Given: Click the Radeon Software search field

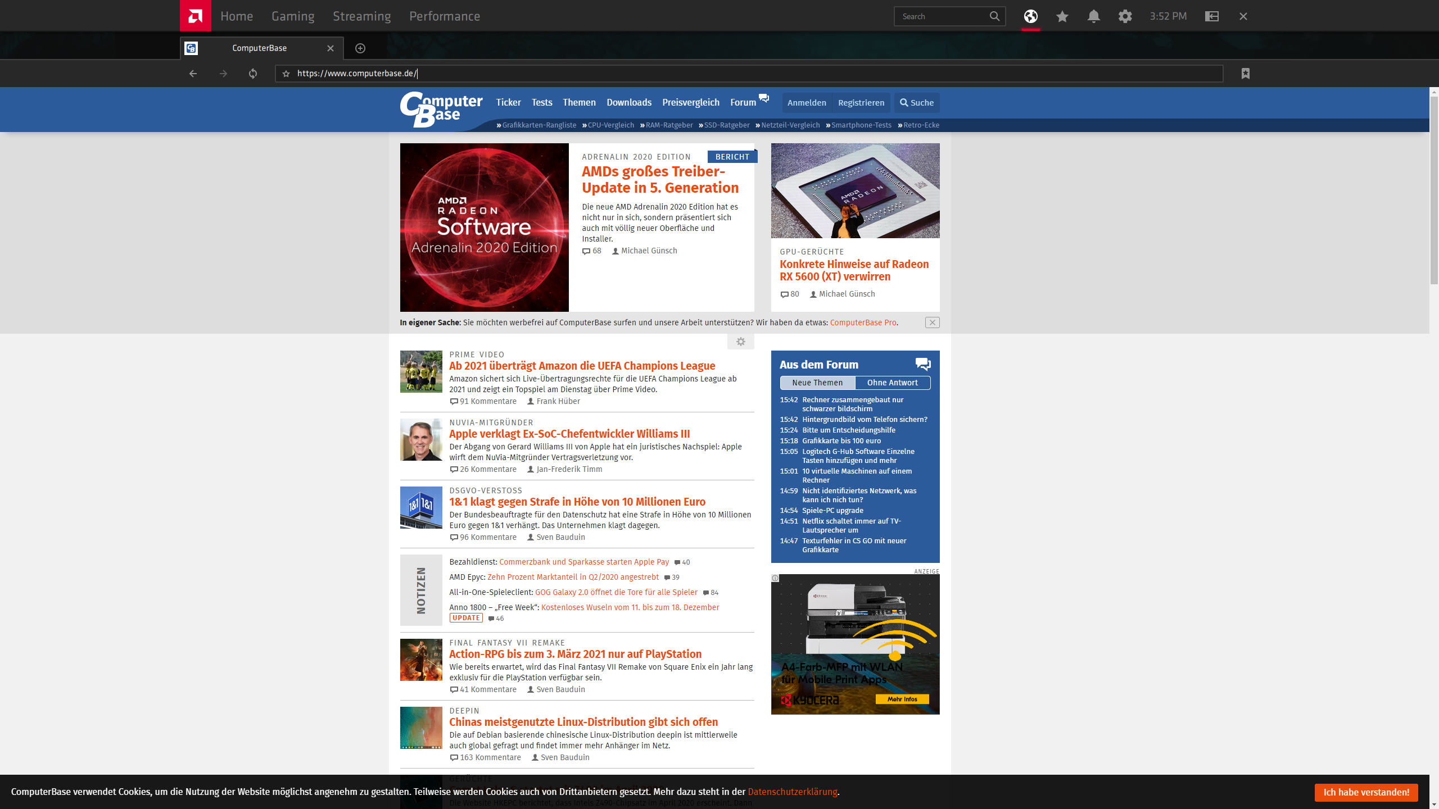Looking at the screenshot, I should click(x=943, y=16).
